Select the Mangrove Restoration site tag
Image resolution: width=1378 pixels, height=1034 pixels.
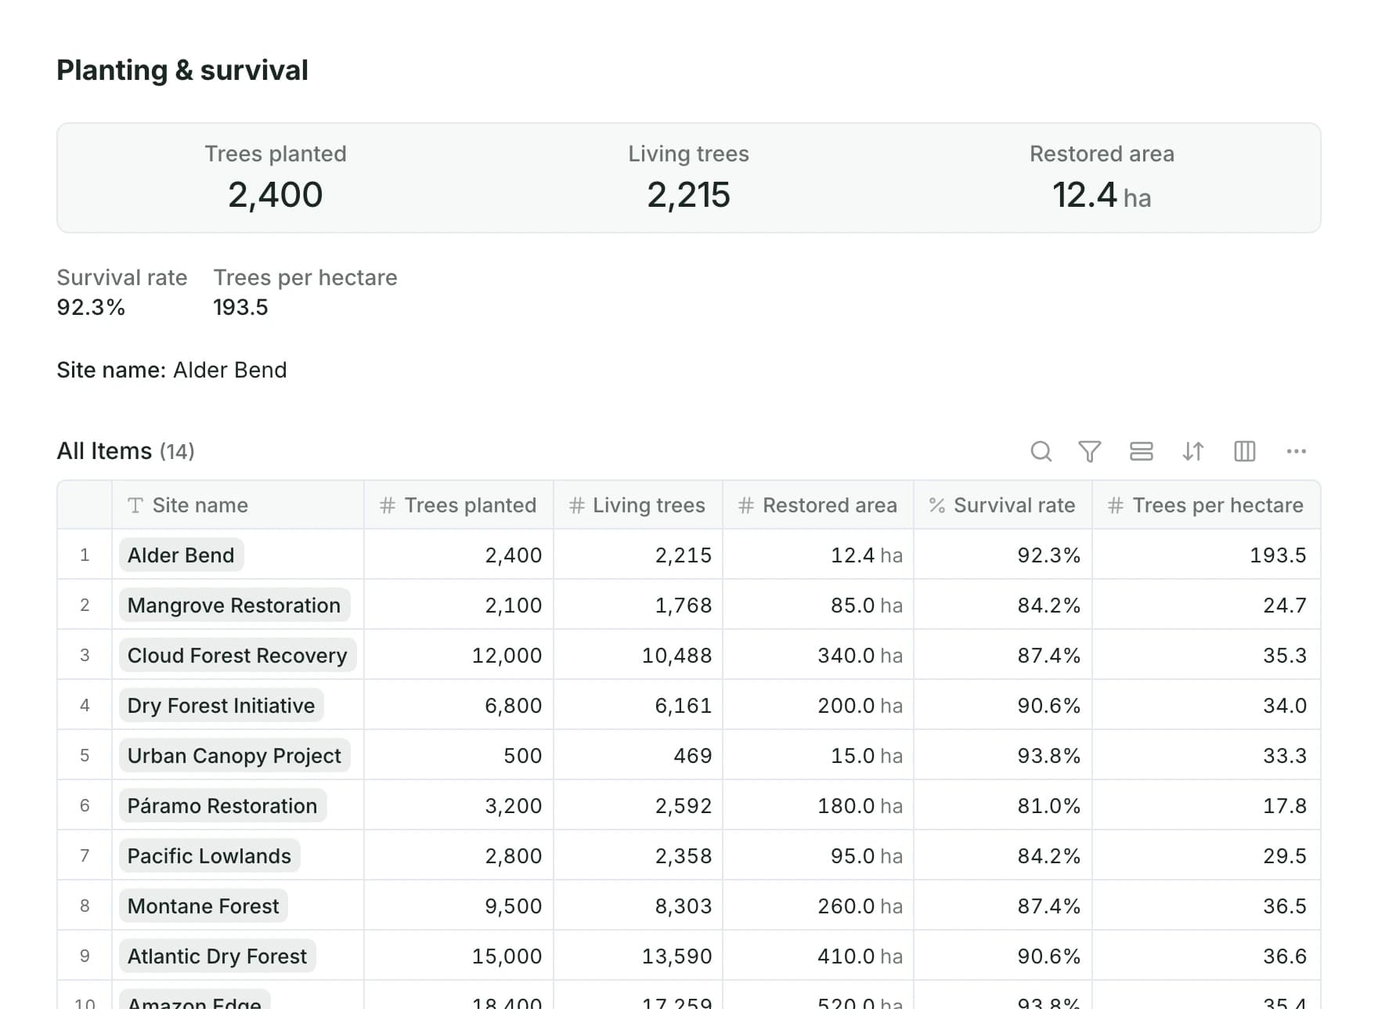tap(234, 606)
